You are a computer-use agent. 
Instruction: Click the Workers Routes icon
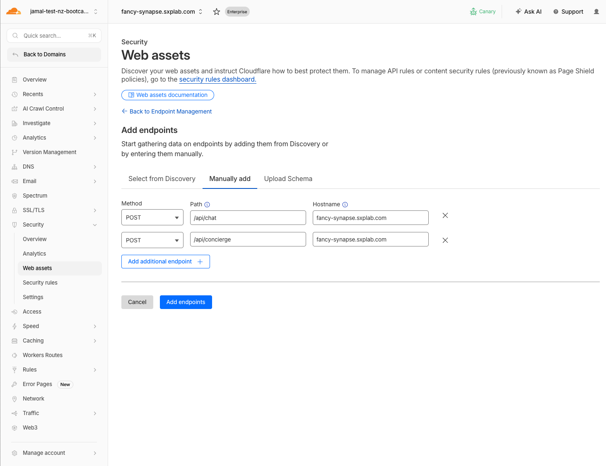14,355
